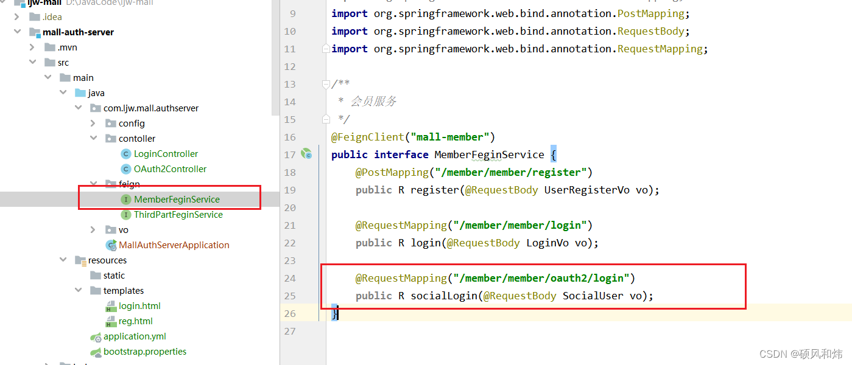Click the gutter implementation icon on line 17

click(x=306, y=155)
